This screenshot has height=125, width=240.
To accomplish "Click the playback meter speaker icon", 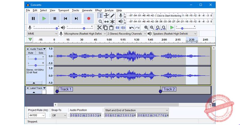I will tap(121, 21).
